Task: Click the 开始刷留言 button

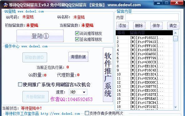Action: tap(36, 97)
